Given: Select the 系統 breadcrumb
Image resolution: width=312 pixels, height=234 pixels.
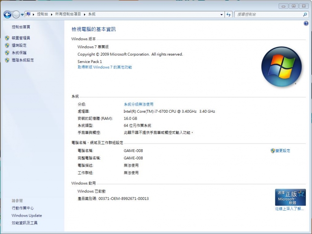Looking at the screenshot, I should coord(92,14).
